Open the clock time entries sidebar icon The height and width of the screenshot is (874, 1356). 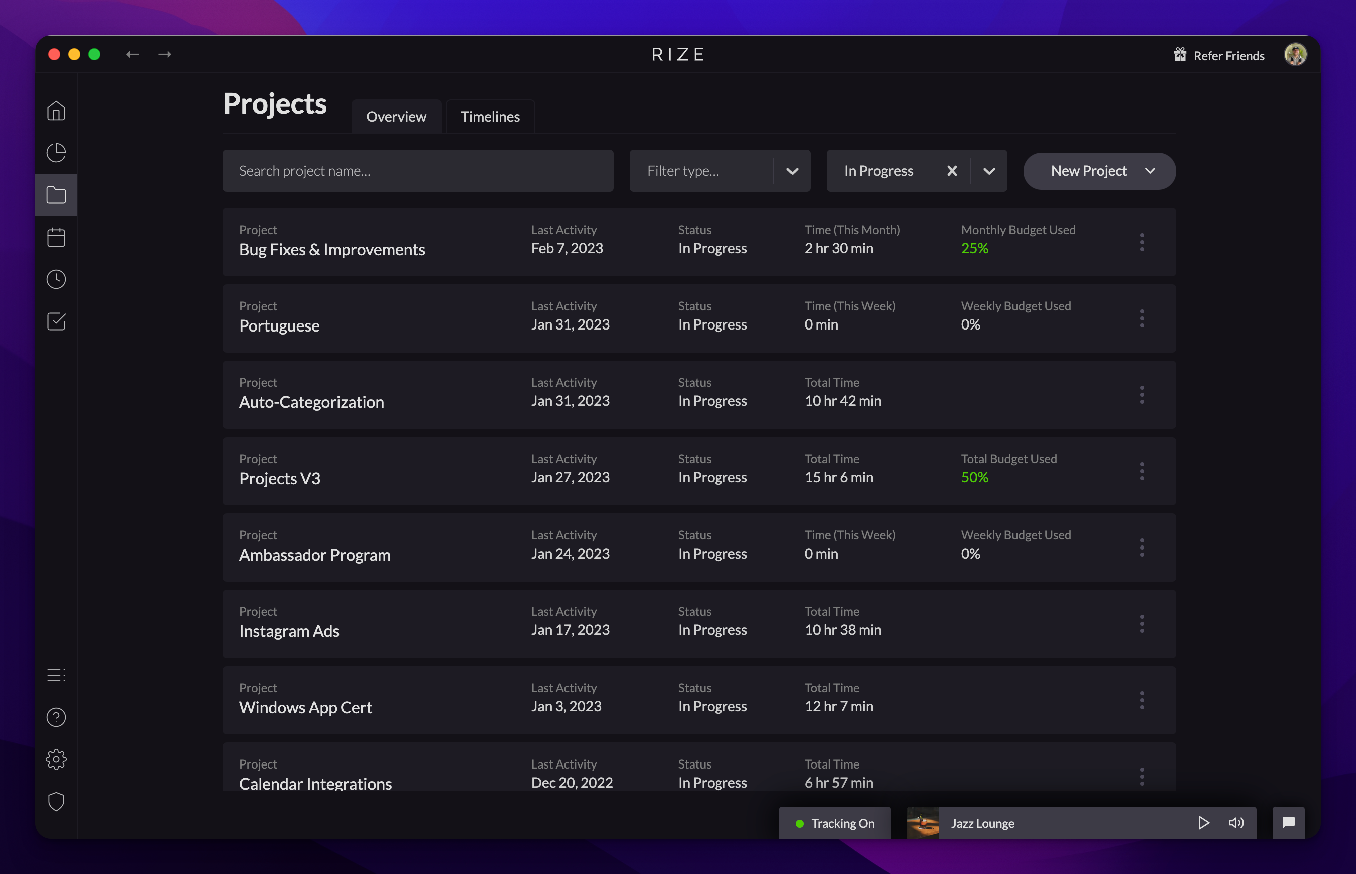(x=56, y=279)
